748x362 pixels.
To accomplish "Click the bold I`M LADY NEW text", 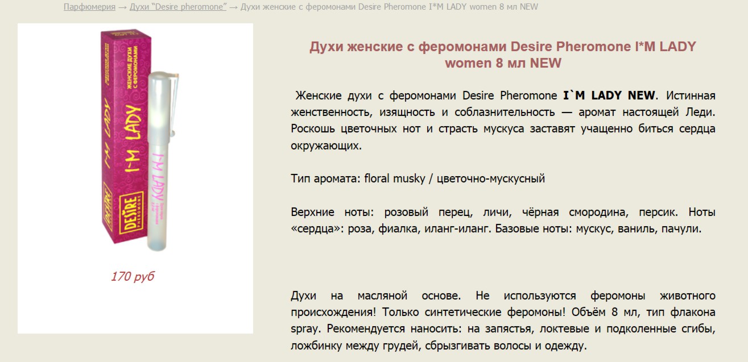I will 609,95.
